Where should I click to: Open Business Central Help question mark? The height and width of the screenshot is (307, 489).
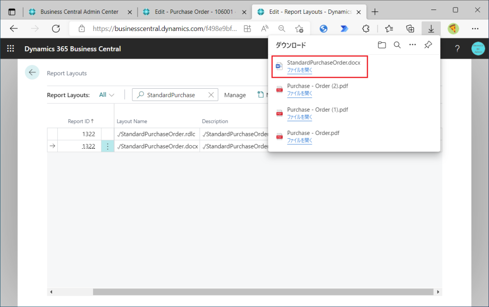457,49
